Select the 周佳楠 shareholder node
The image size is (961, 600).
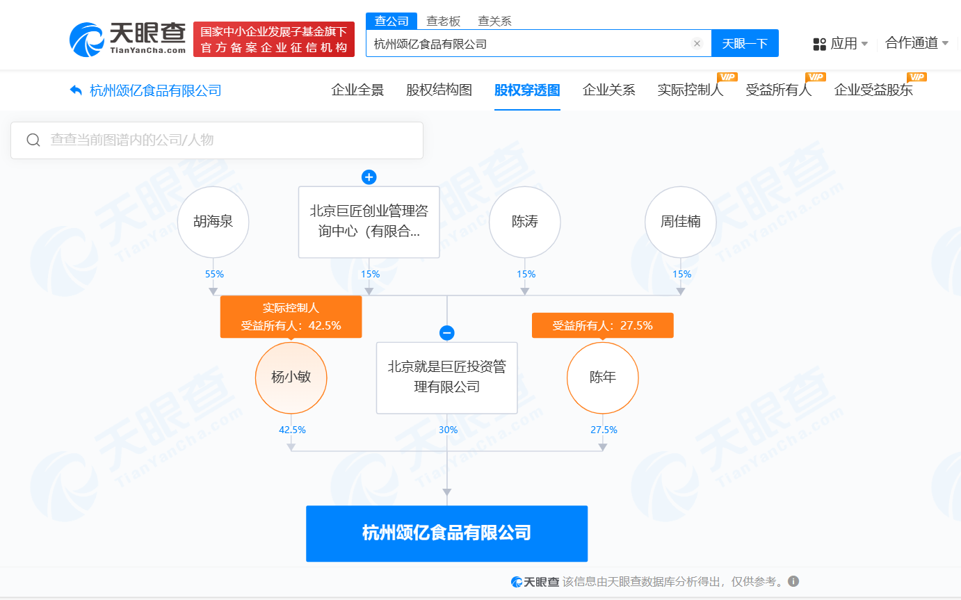click(681, 222)
